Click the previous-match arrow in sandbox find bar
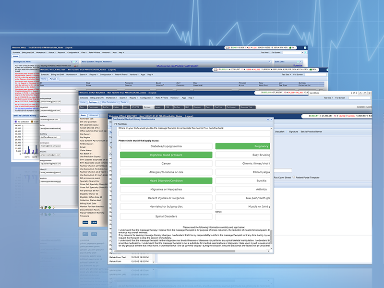The height and width of the screenshot is (288, 384). tap(360, 93)
